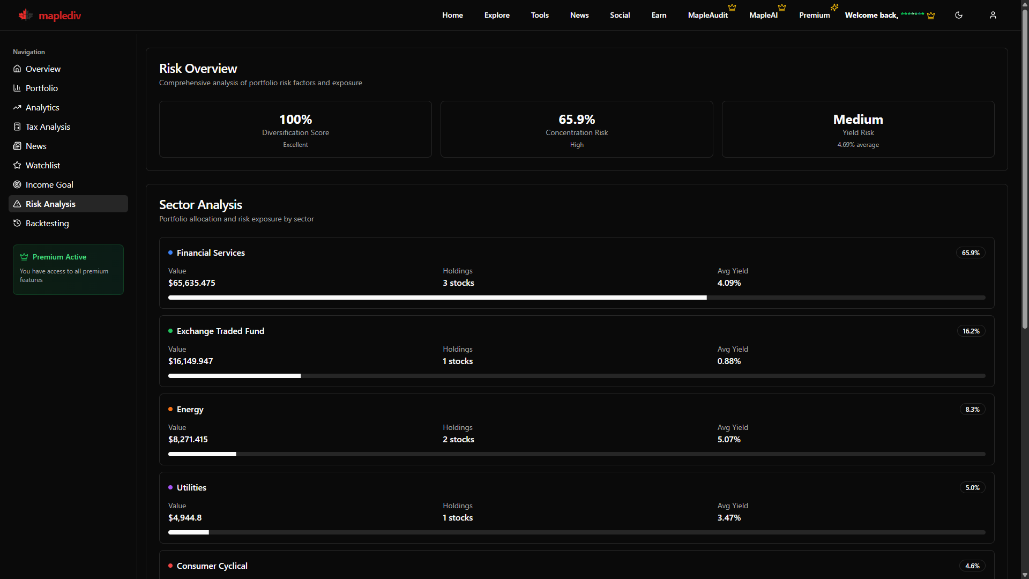Switch to the Social nav tab
Image resolution: width=1029 pixels, height=579 pixels.
620,15
